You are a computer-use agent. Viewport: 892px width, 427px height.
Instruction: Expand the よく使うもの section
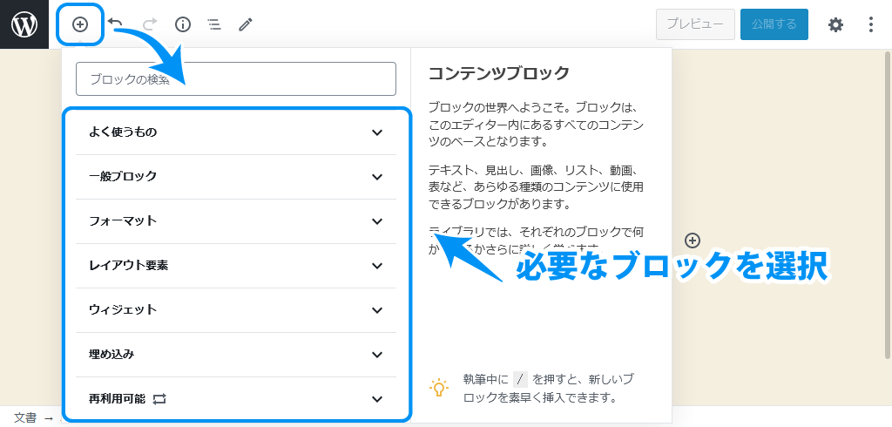pyautogui.click(x=236, y=132)
